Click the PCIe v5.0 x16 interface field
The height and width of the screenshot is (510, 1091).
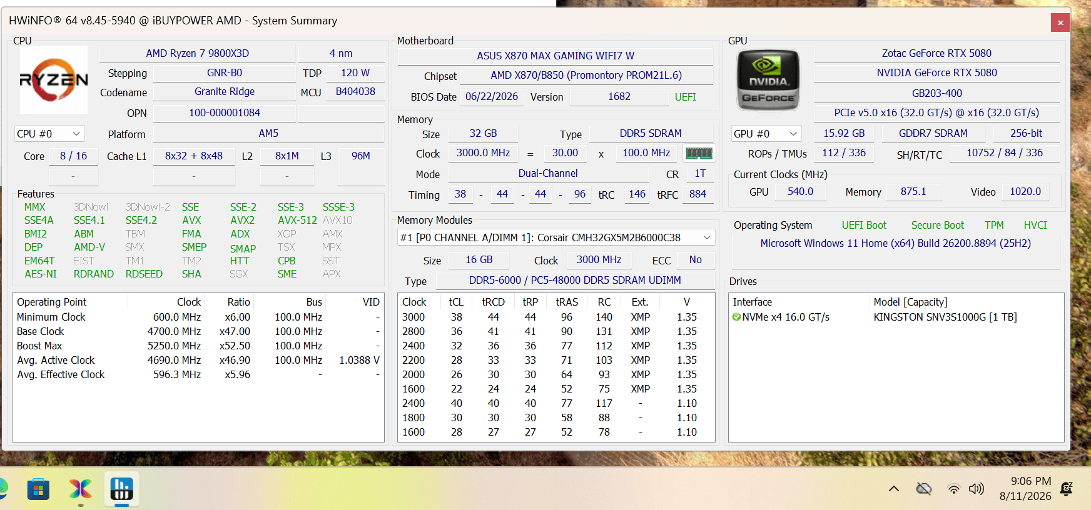tap(936, 113)
